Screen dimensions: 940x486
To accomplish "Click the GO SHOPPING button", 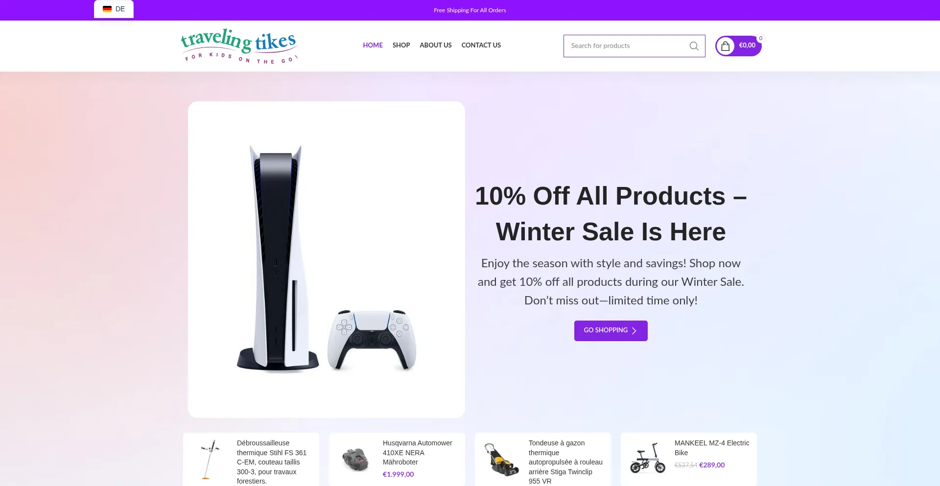I will click(x=611, y=331).
